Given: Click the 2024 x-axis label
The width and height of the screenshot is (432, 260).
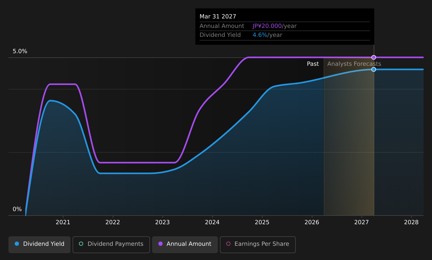Looking at the screenshot, I should (x=212, y=222).
